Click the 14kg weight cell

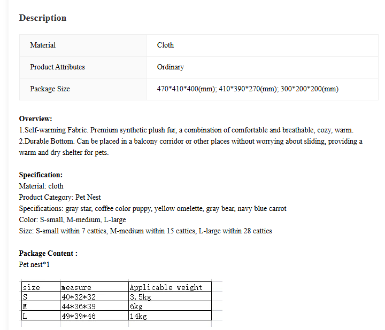[170, 316]
